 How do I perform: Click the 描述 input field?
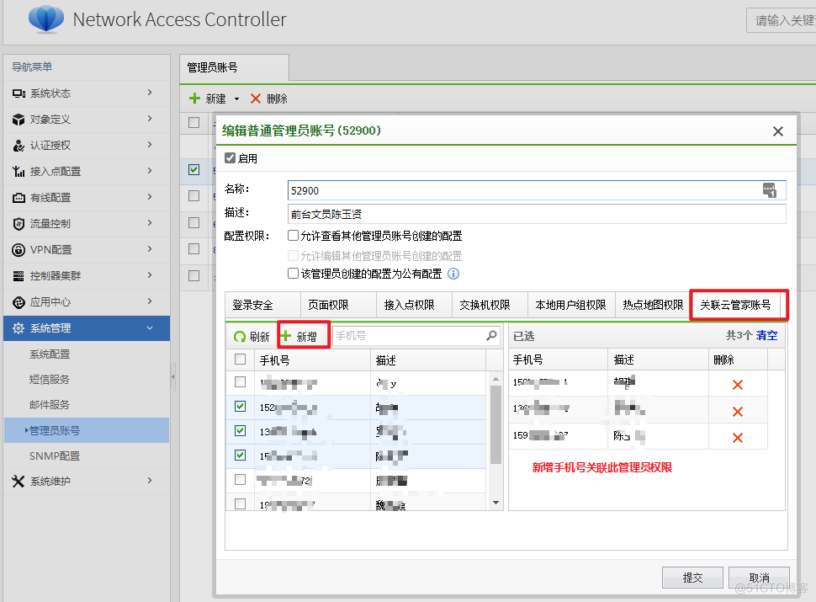(x=537, y=214)
